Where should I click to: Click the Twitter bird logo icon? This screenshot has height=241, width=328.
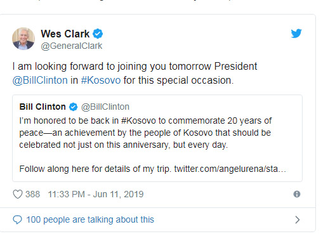(296, 34)
